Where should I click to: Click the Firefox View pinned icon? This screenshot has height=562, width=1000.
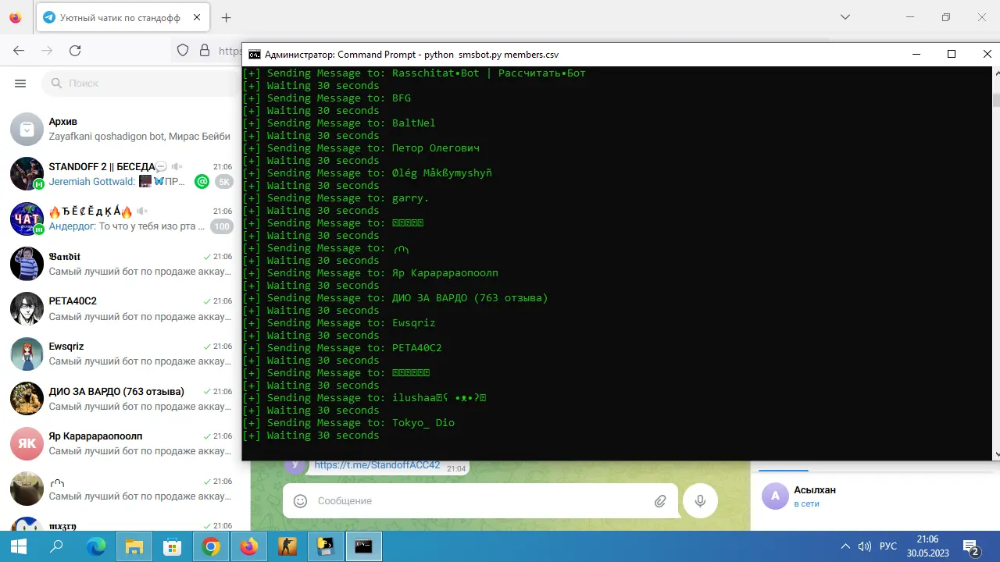click(15, 17)
